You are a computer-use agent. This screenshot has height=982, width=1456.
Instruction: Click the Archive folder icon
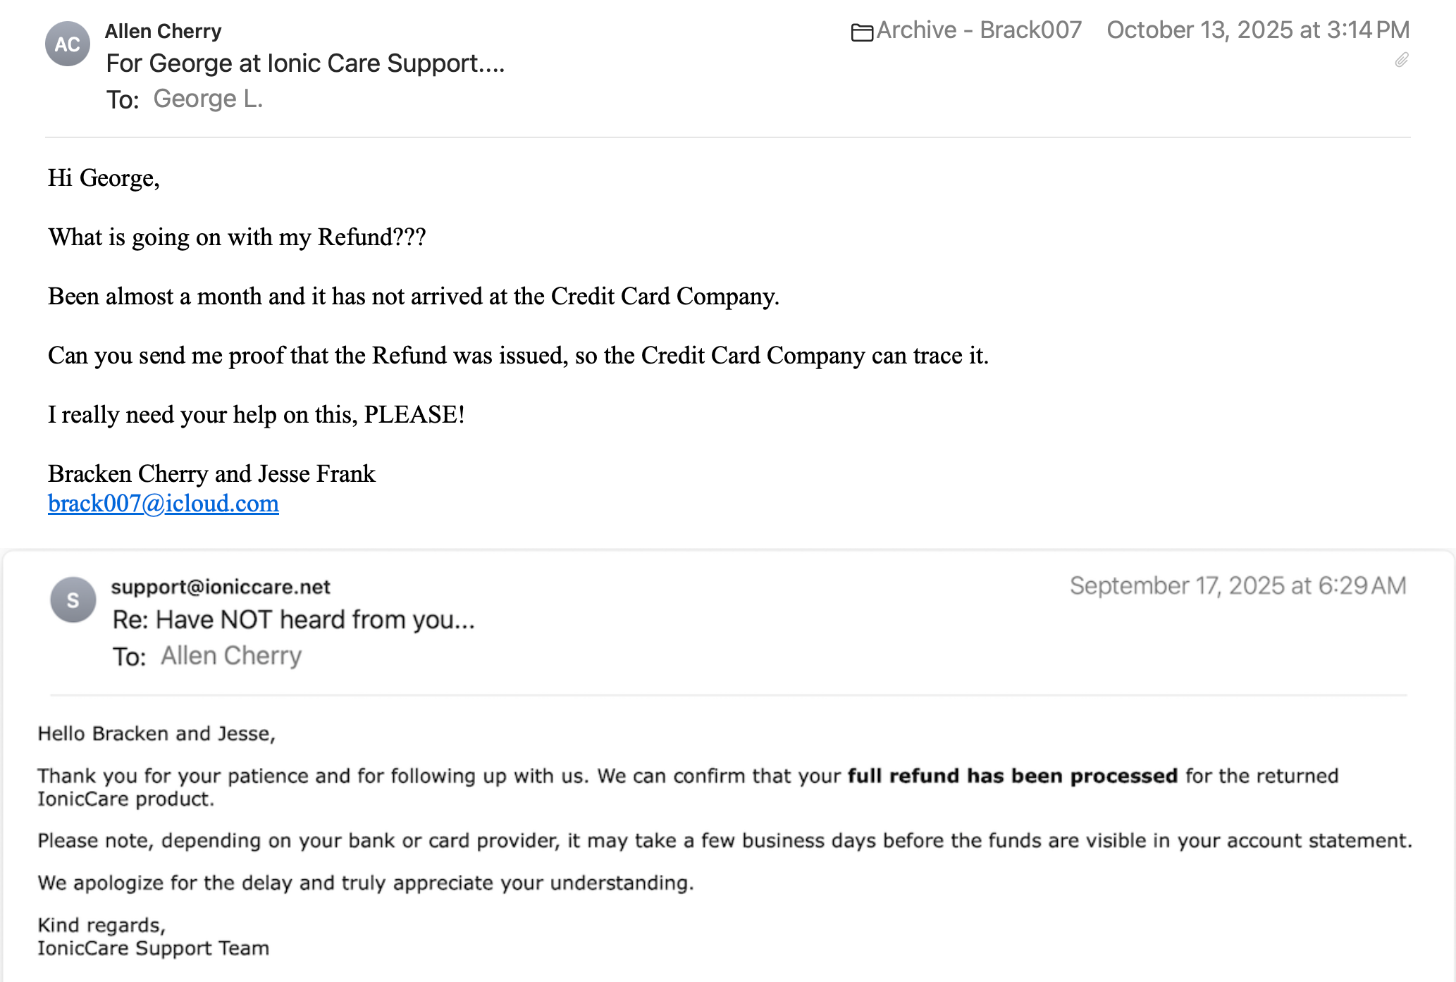[862, 32]
